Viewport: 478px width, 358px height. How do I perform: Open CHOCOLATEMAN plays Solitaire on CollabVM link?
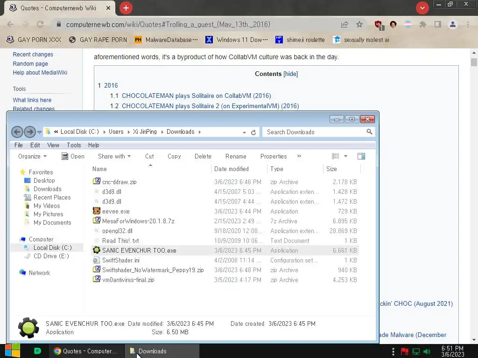(x=197, y=96)
